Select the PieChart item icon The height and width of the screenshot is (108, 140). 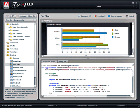[11, 83]
